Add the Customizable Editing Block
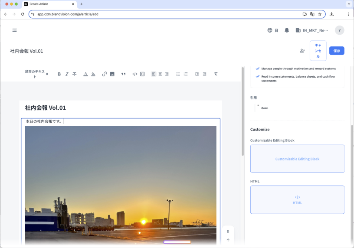 click(297, 159)
